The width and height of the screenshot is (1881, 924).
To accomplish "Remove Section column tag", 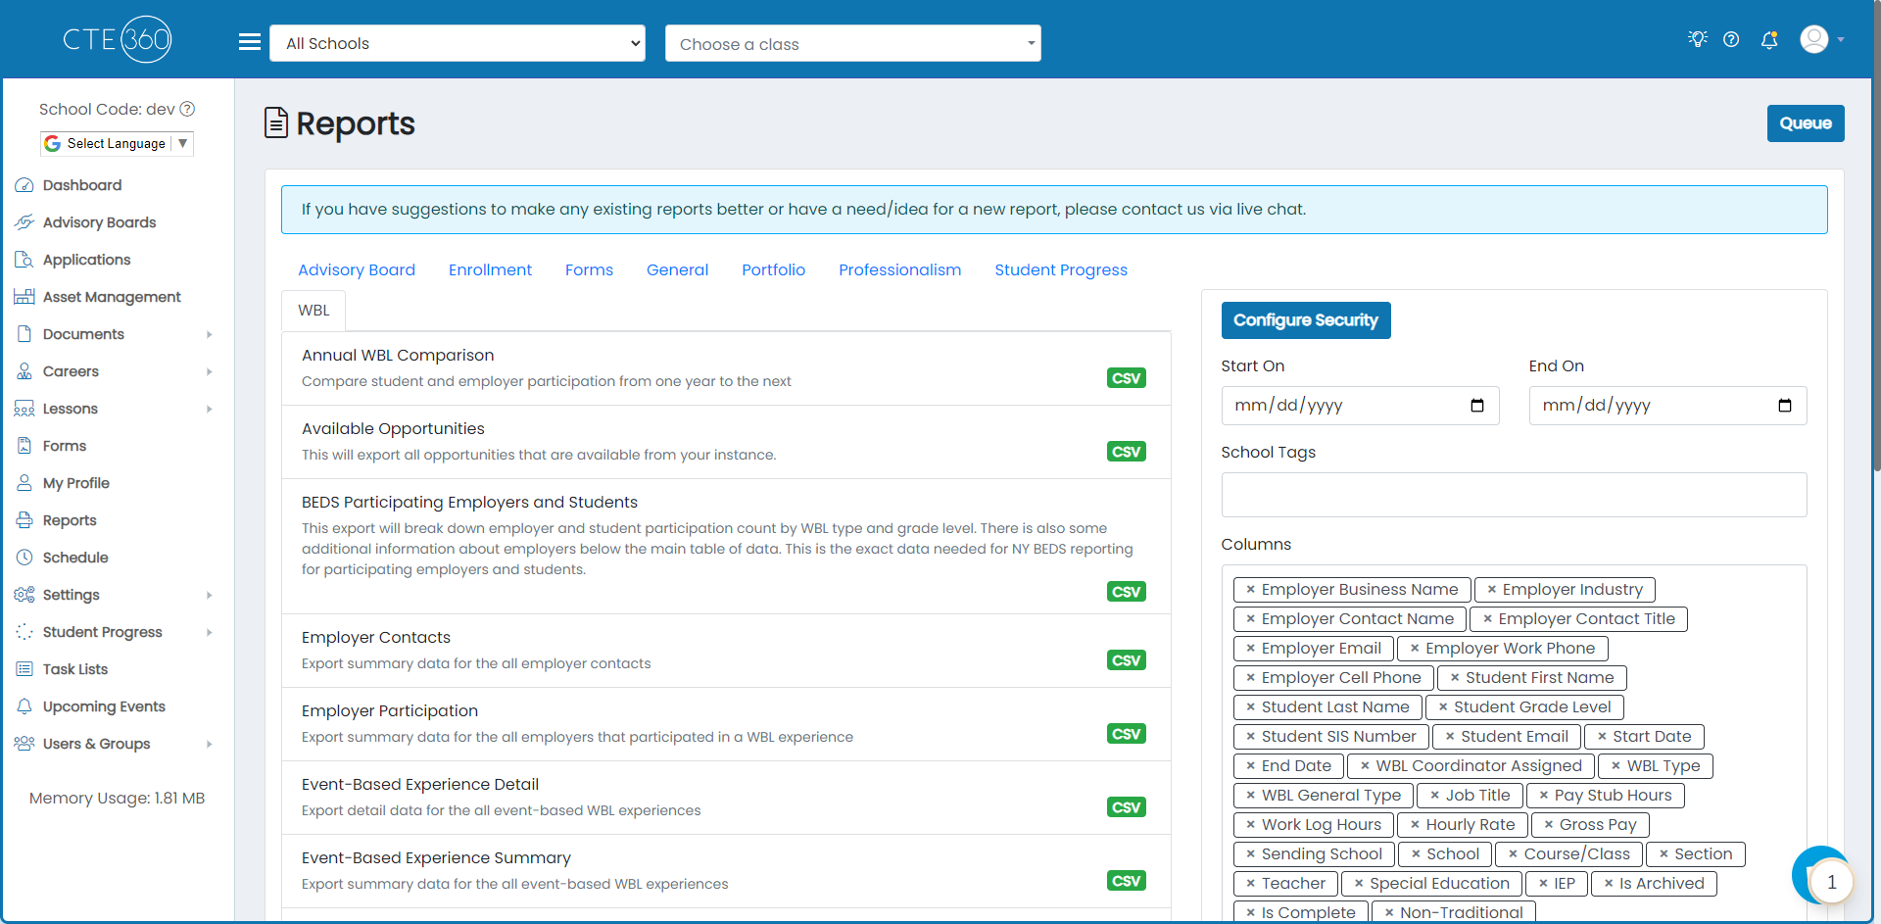I will pyautogui.click(x=1664, y=853).
